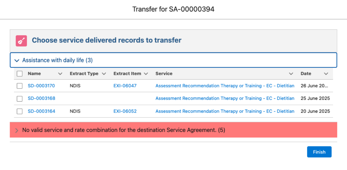347x170 pixels.
Task: Open the Service column dropdown
Action: 291,74
